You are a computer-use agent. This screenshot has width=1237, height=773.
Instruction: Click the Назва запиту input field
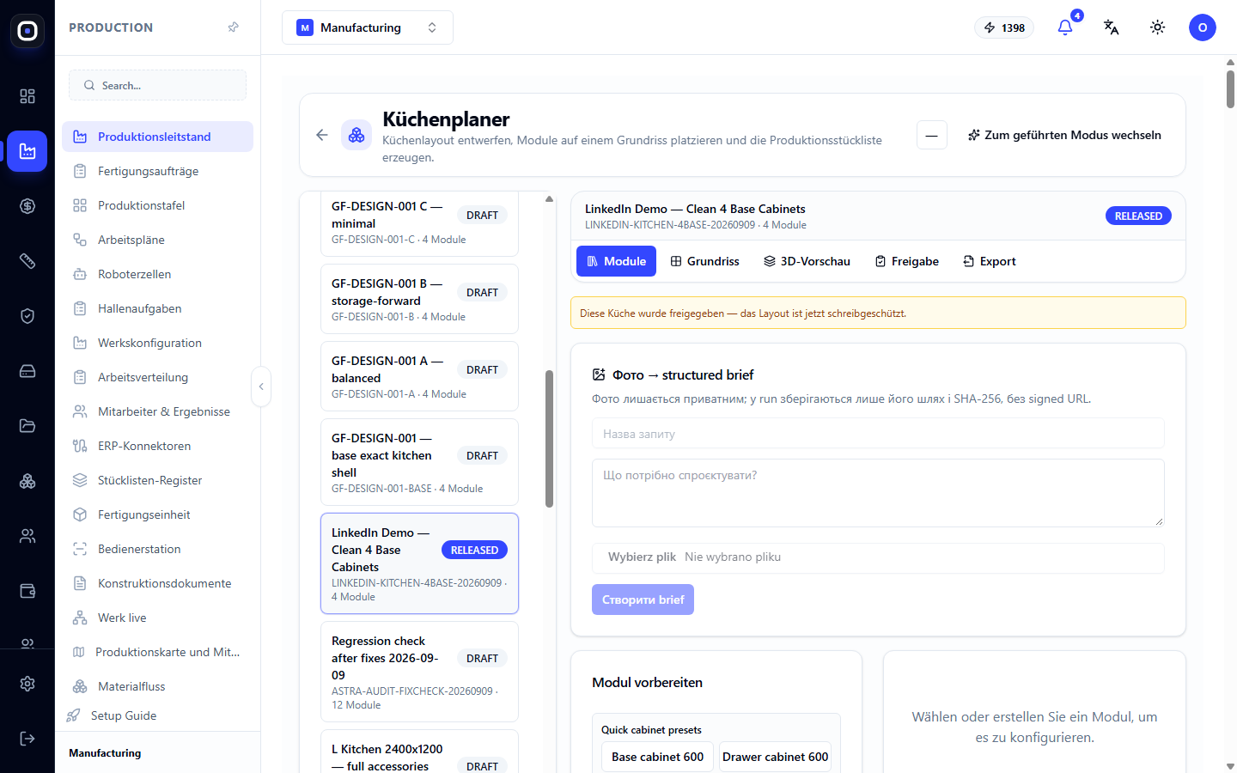878,434
